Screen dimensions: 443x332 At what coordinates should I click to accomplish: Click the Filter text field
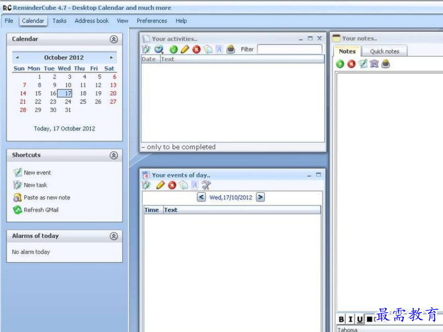[290, 49]
